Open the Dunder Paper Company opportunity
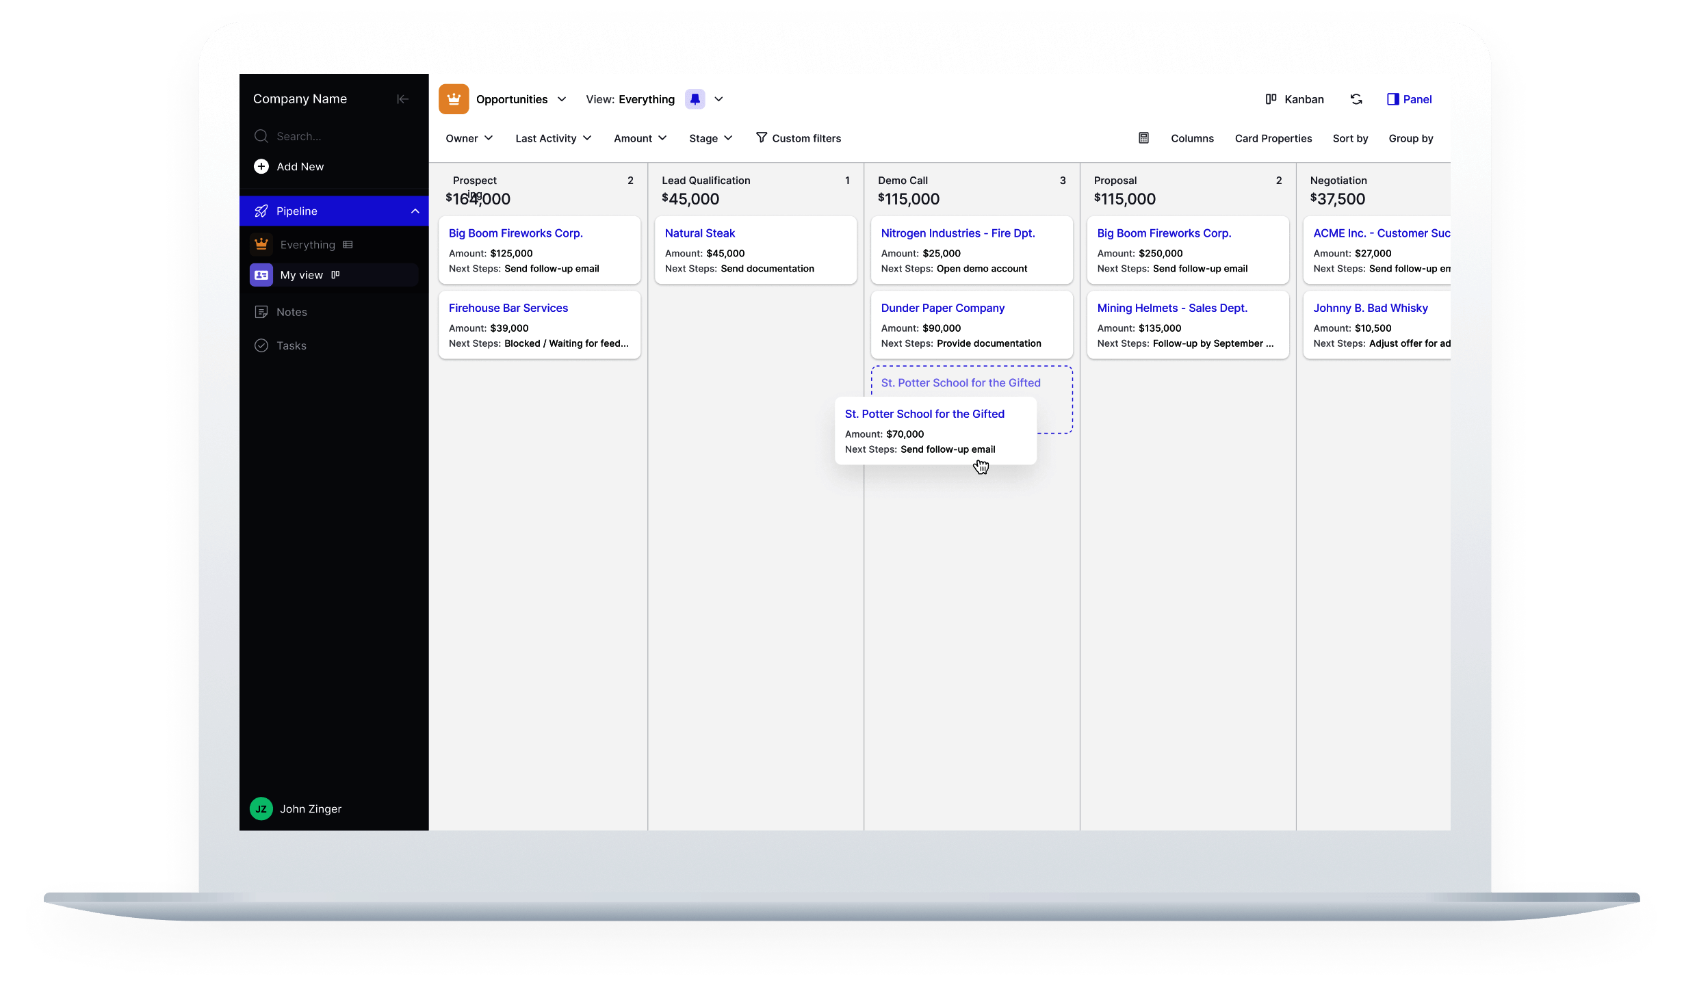 point(942,308)
